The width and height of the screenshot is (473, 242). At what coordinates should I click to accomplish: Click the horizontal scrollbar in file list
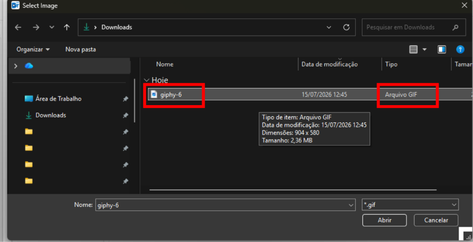[293, 190]
